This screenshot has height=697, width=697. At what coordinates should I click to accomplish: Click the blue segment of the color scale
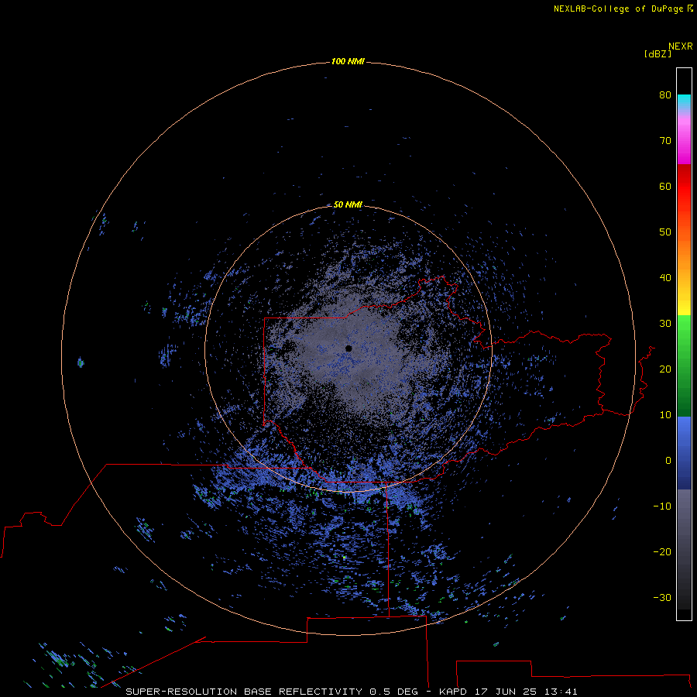point(684,453)
